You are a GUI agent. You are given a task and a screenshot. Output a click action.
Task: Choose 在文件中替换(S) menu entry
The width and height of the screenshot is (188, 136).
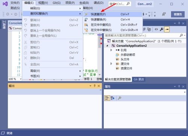click(113, 30)
